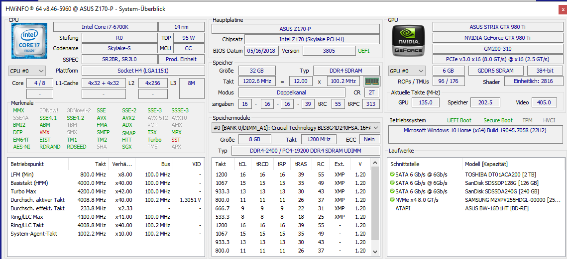
Task: Expand the memory module BANK 0/DIMM_A1 dropdown
Action: point(296,127)
